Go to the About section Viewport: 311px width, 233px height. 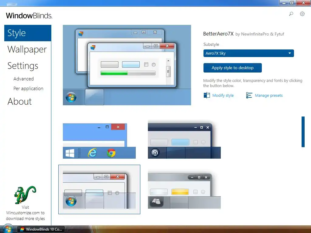click(19, 101)
